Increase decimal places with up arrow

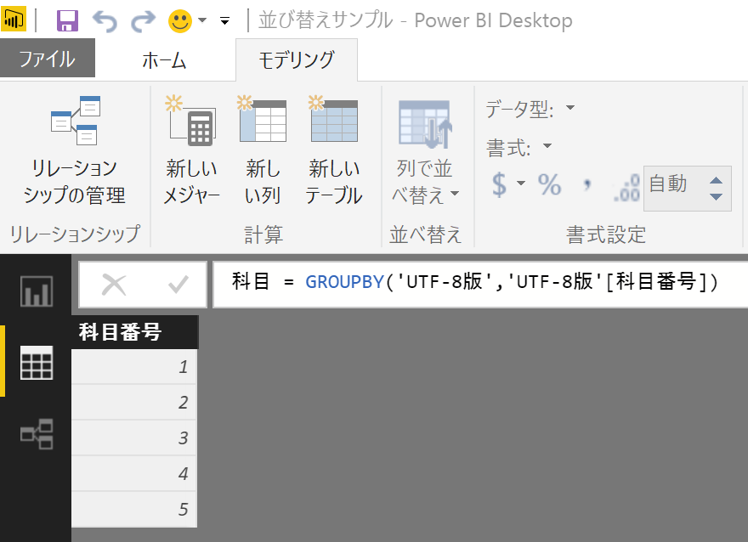pos(716,180)
